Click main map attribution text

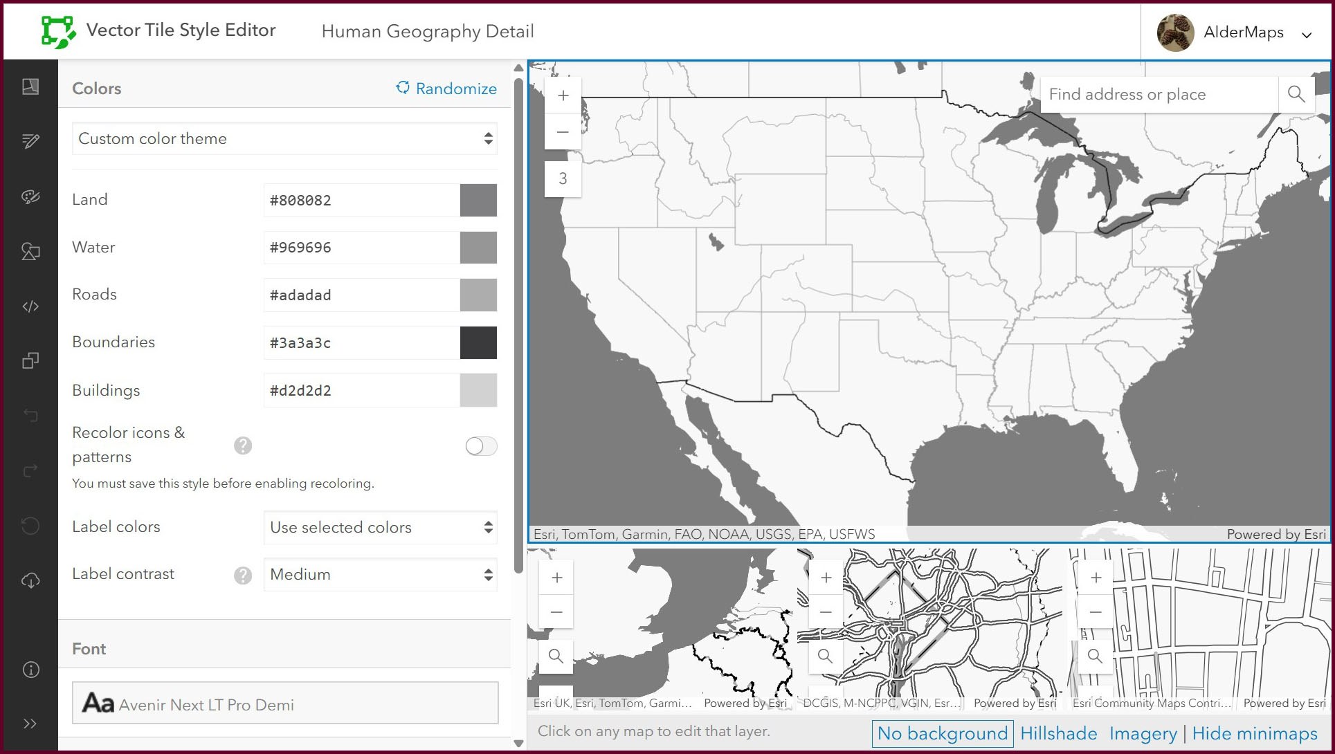click(704, 534)
